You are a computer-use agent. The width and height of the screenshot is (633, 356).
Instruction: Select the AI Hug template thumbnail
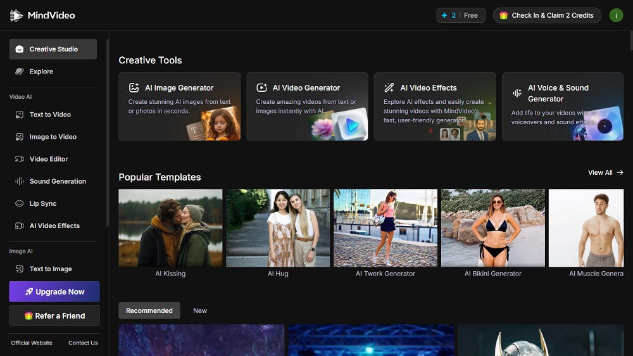tap(278, 228)
